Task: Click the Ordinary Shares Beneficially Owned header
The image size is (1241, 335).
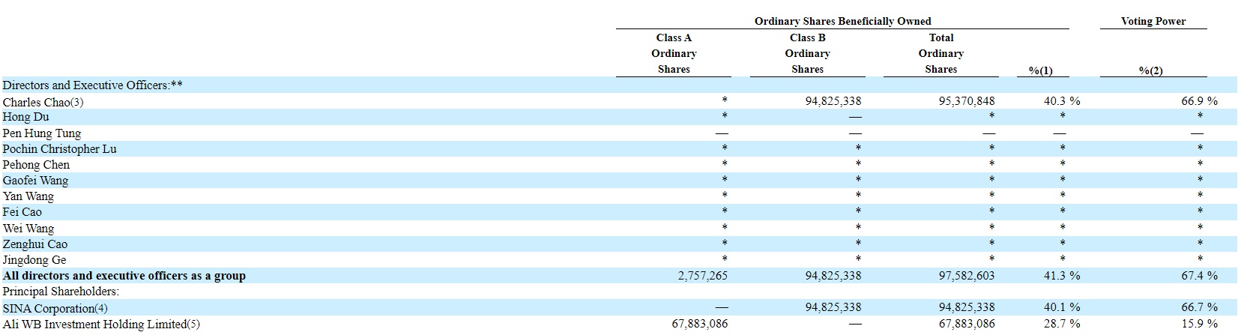Action: (843, 21)
